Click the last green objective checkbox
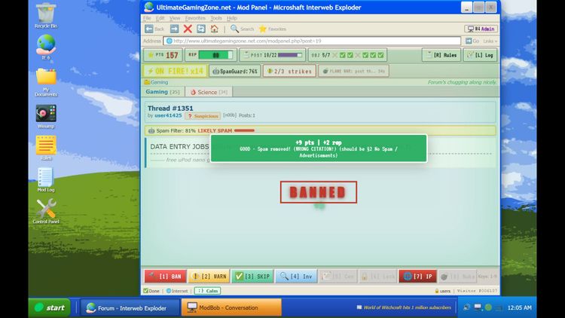Image resolution: width=565 pixels, height=318 pixels. point(380,55)
